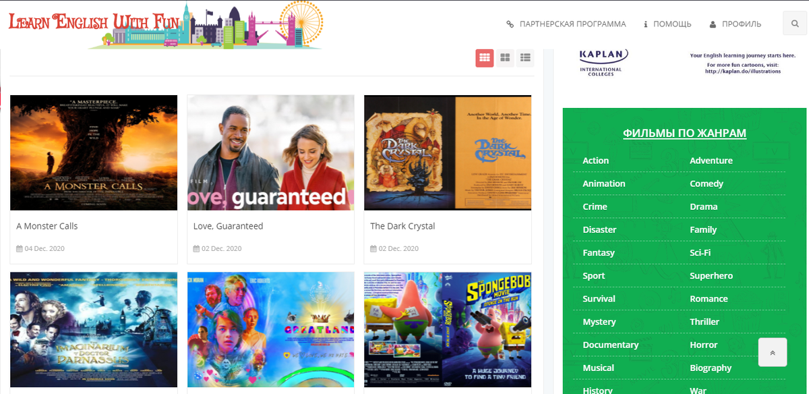Switch to list view icon
Screen dimensions: 809x394
coord(525,58)
